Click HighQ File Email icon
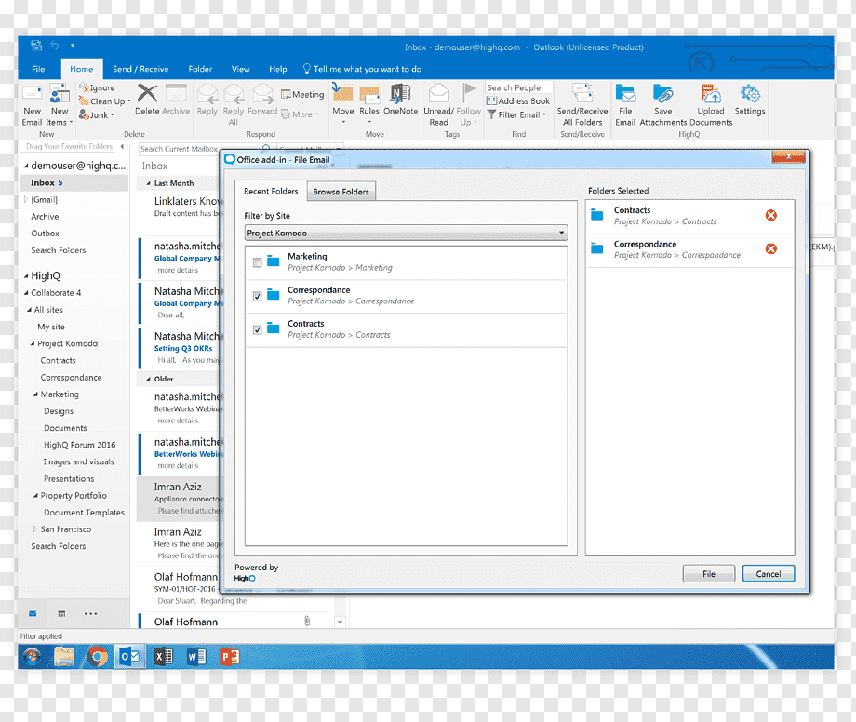This screenshot has height=722, width=856. point(625,94)
